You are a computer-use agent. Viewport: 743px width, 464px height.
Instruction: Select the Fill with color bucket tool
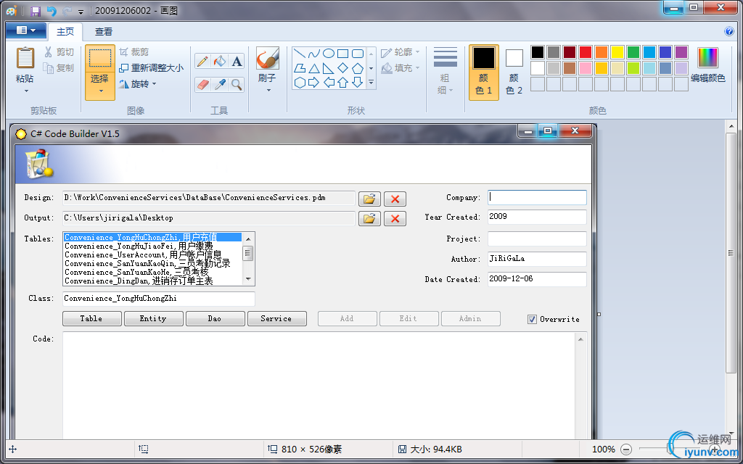point(219,61)
